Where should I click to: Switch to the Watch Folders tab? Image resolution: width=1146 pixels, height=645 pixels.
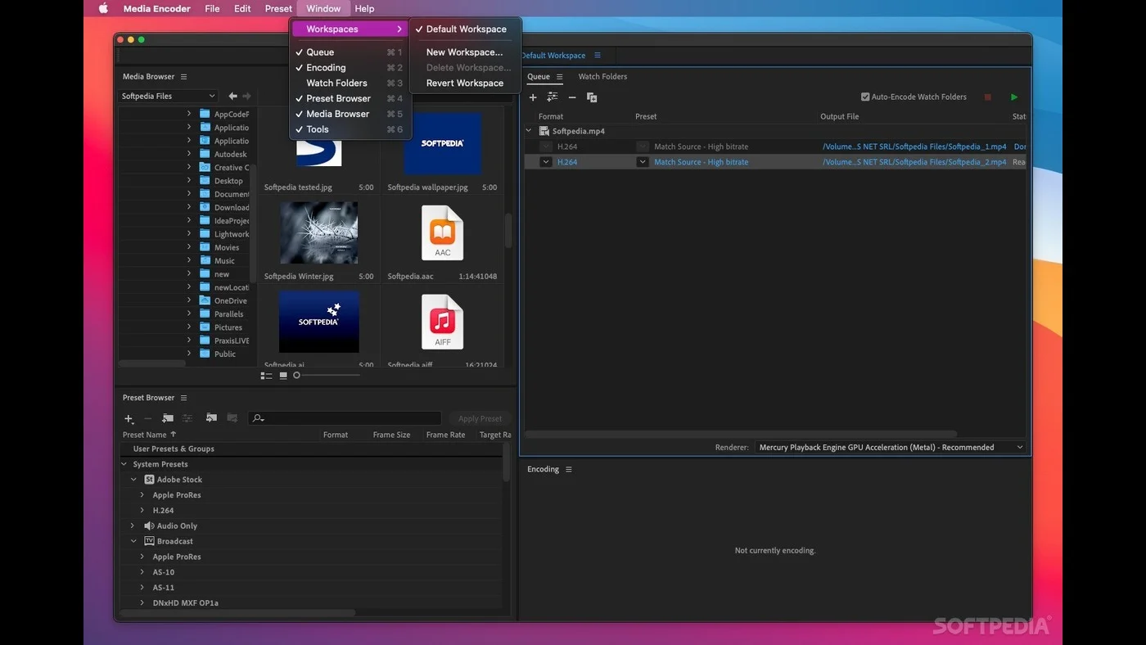coord(602,76)
